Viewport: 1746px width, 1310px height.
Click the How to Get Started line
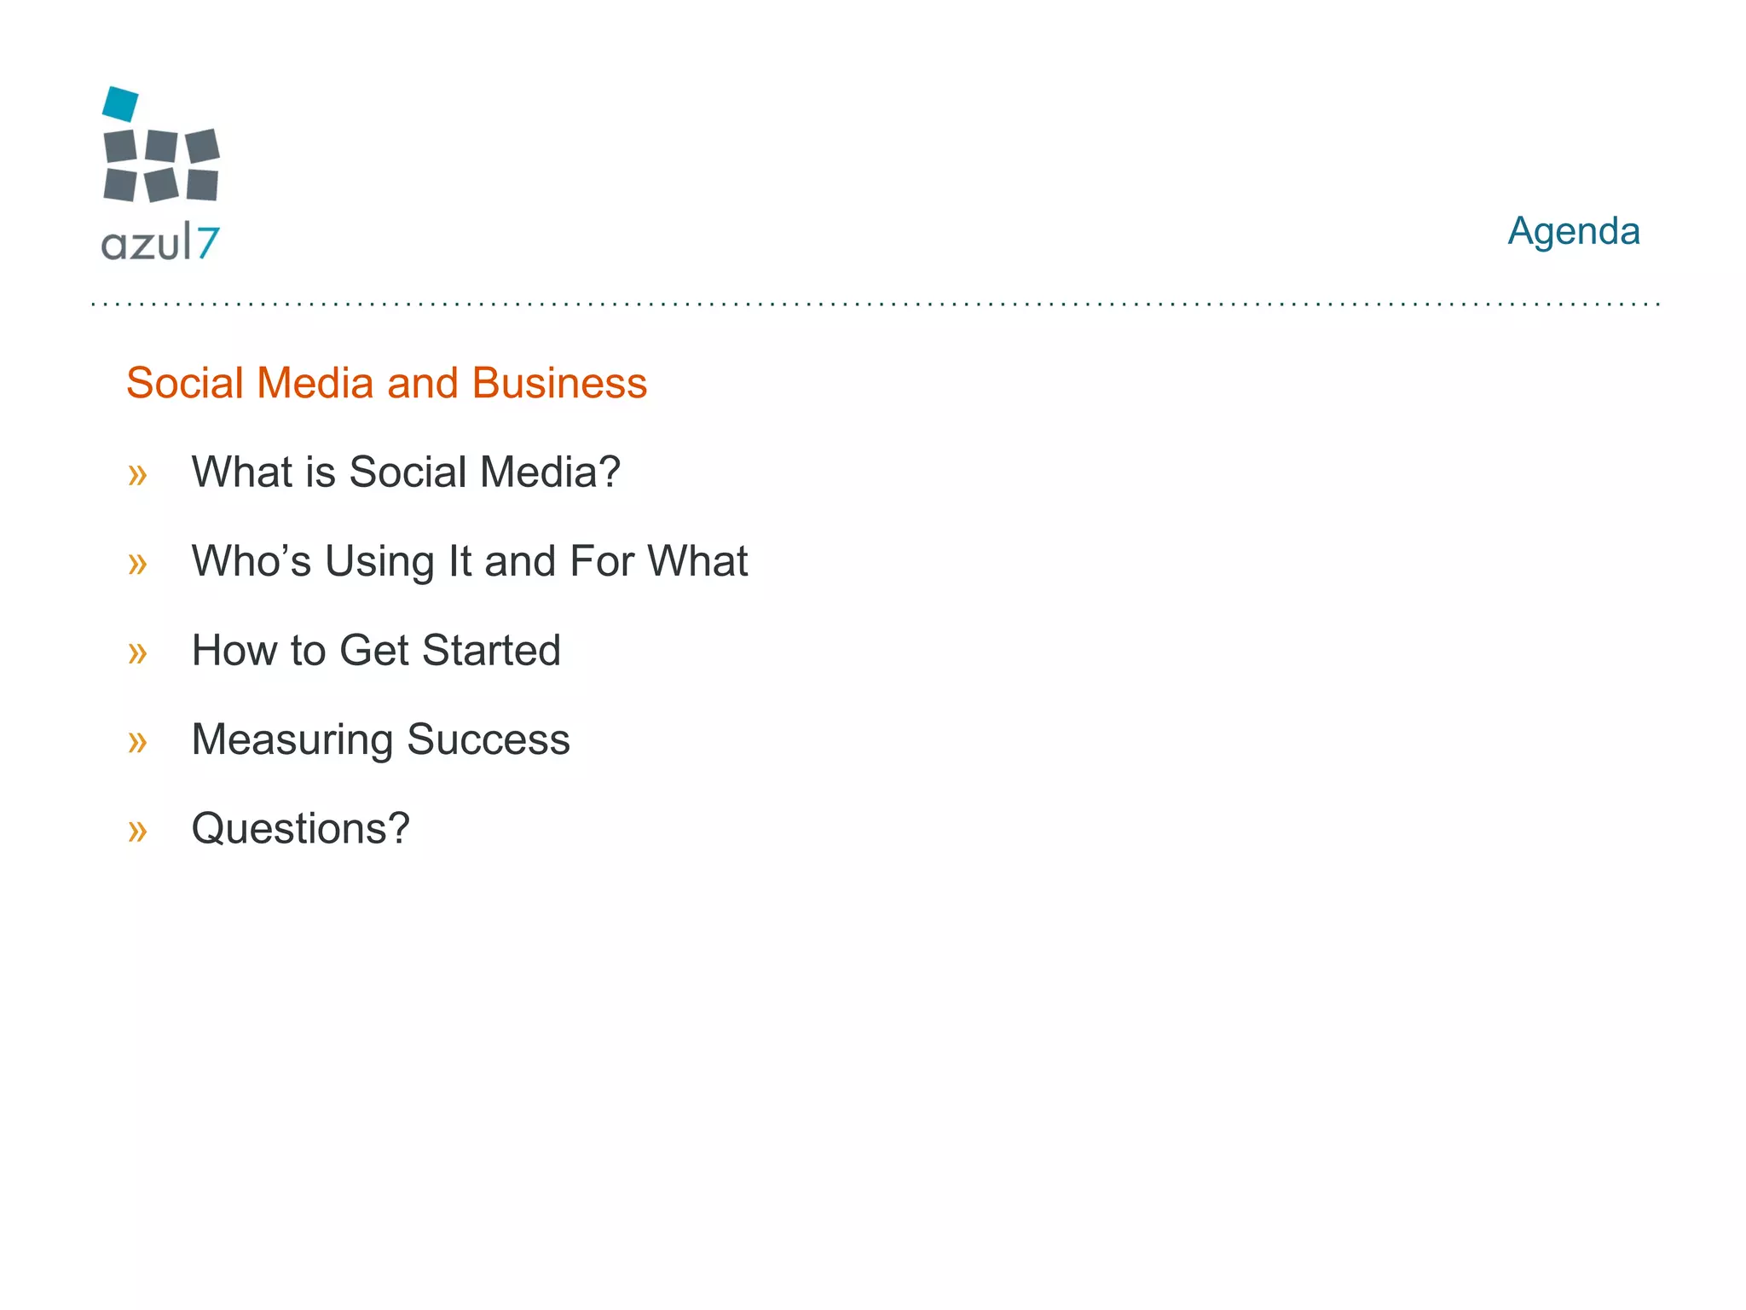point(376,650)
